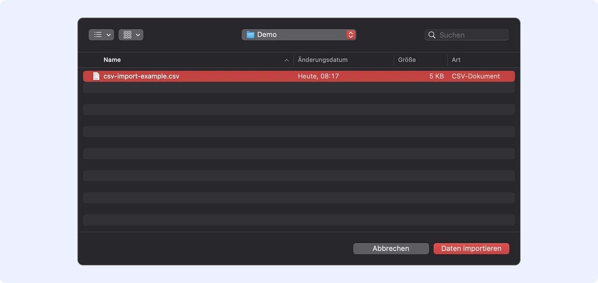Toggle the sort direction arrow in the Name column
Viewport: 598px width, 283px height.
tap(287, 60)
